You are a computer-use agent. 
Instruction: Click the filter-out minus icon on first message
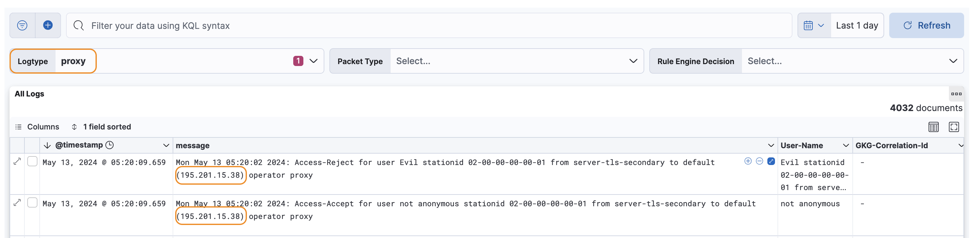(x=759, y=161)
